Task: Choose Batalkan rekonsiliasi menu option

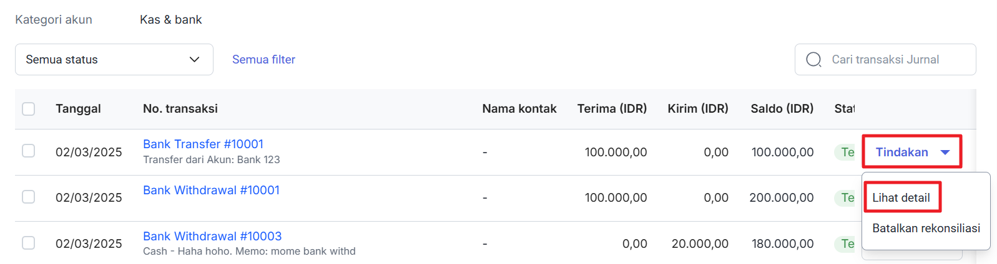Action: coord(926,228)
